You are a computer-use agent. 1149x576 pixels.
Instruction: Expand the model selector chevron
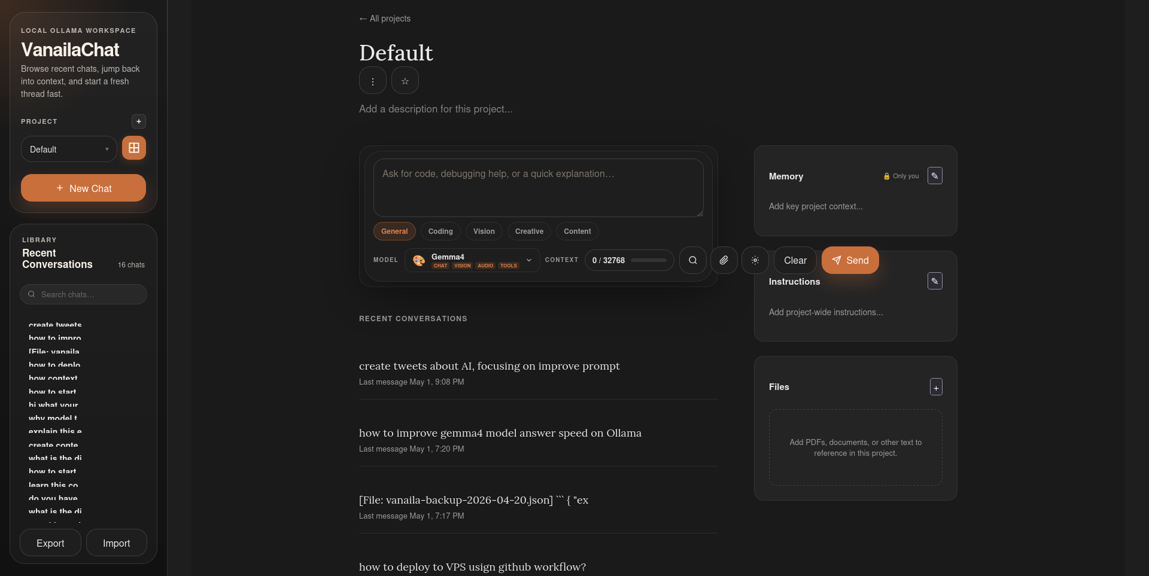(x=529, y=260)
